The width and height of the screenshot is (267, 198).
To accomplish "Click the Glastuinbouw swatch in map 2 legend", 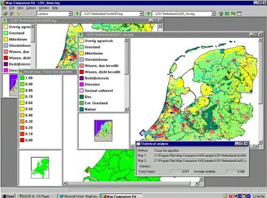I will [82, 60].
